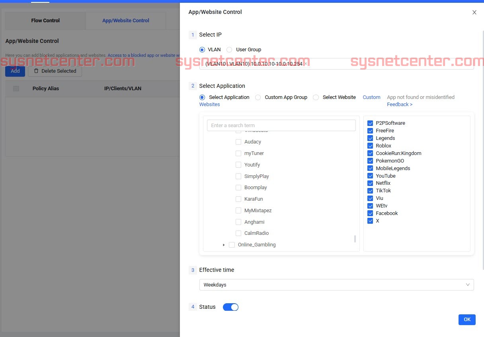Uncheck Viu in selected list
This screenshot has width=484, height=337.
click(370, 198)
